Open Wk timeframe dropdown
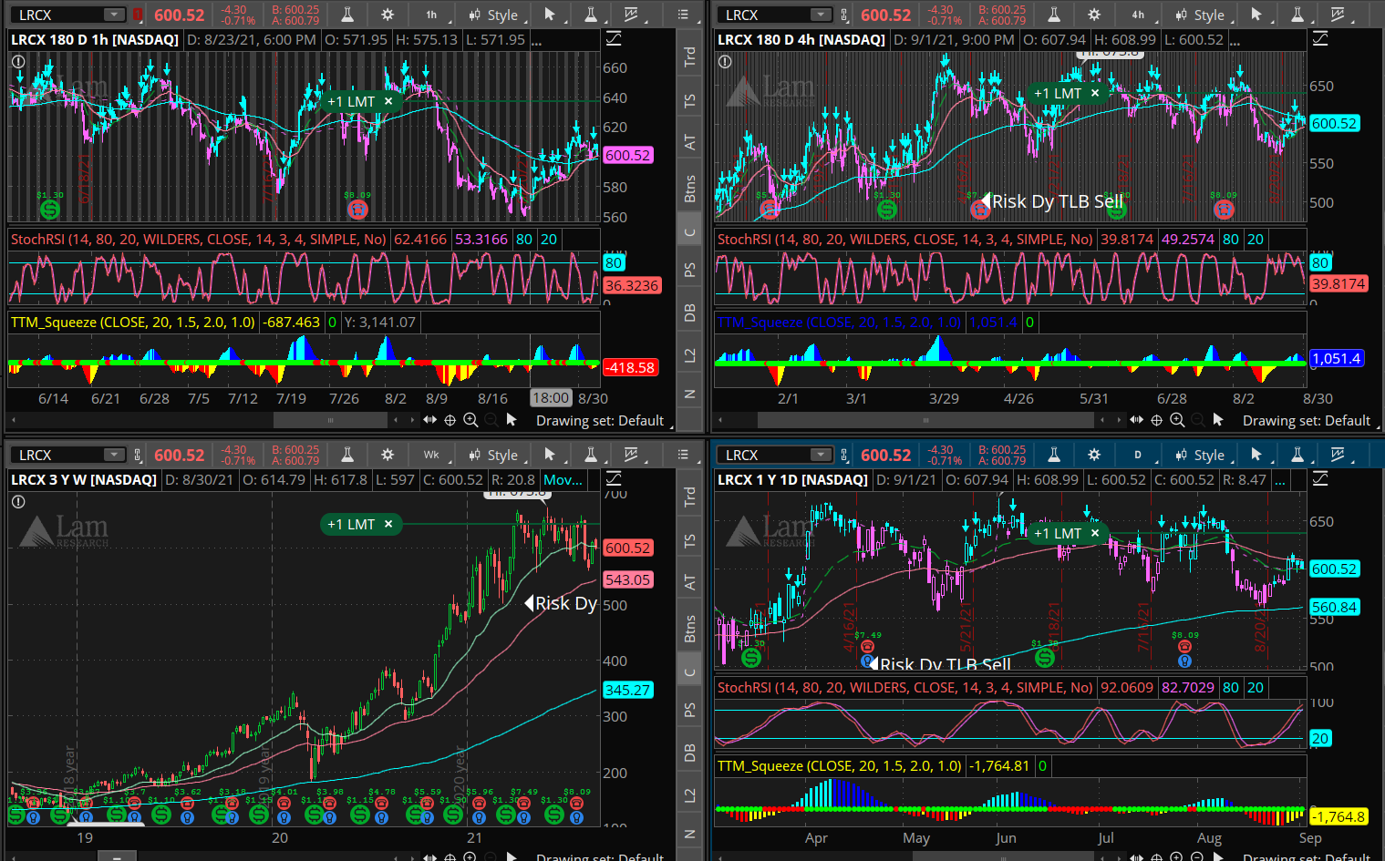 (431, 455)
